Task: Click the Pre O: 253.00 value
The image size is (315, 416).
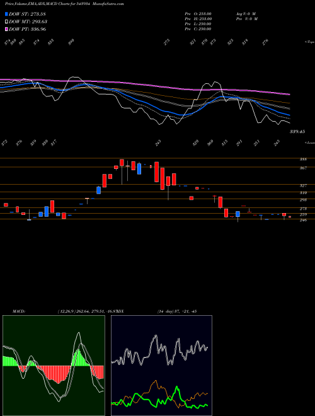Action: (198, 14)
